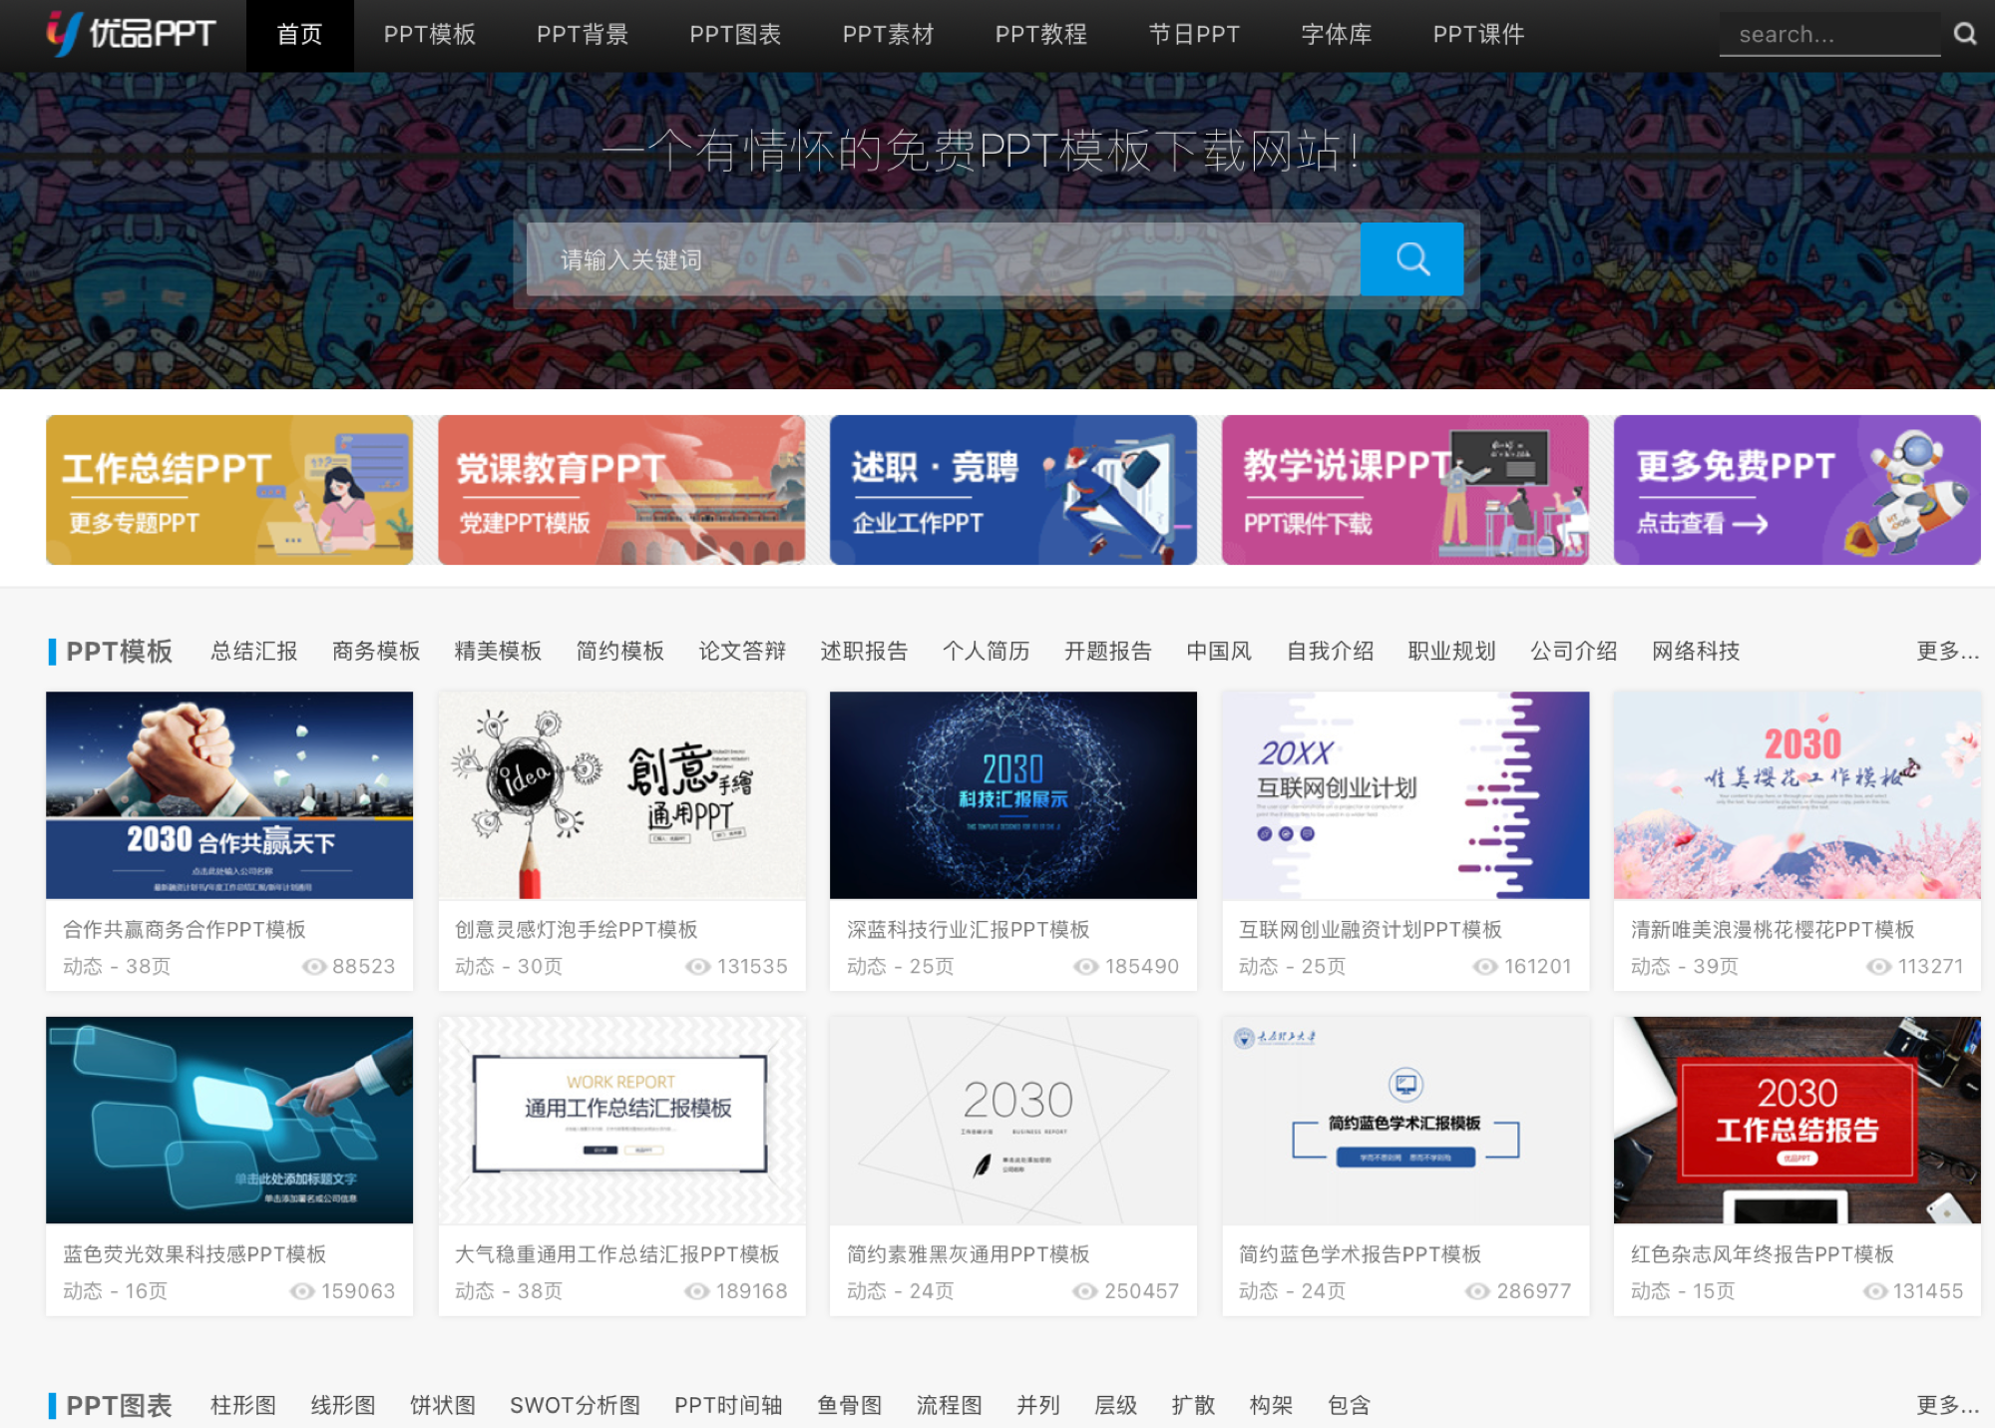Click 更多... in the PPT图表 section
Image resolution: width=1995 pixels, height=1428 pixels.
pyautogui.click(x=1947, y=1406)
